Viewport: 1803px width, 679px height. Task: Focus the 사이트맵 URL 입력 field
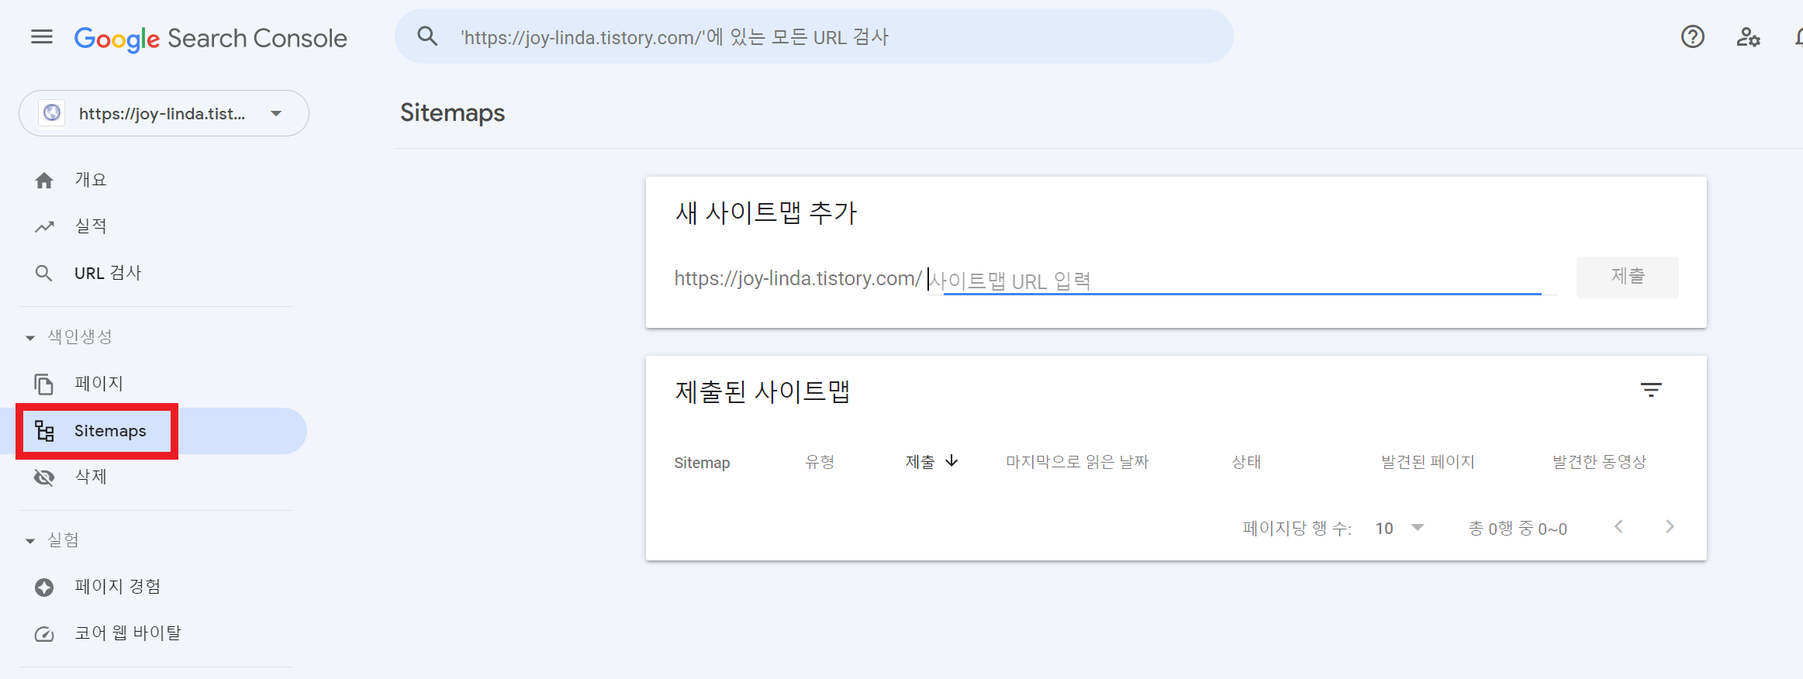coord(1242,280)
